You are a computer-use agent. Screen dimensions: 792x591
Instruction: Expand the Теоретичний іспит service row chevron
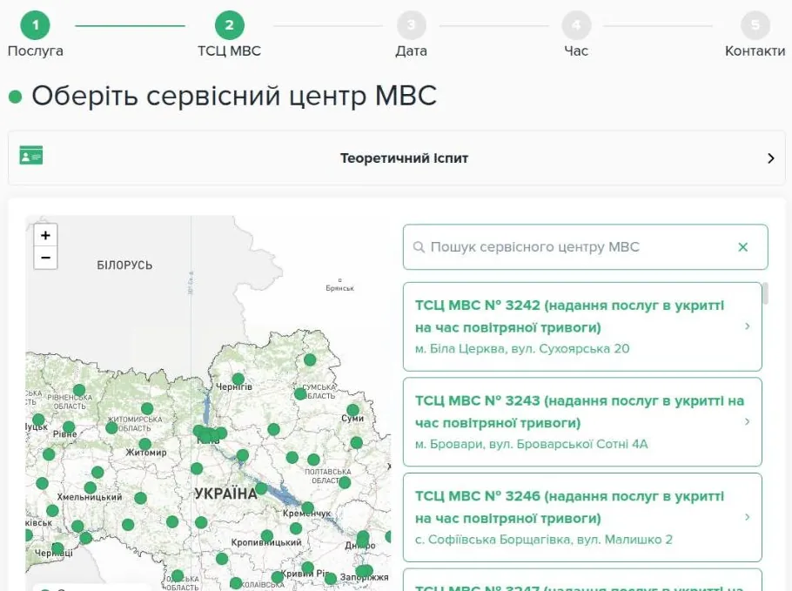point(771,158)
